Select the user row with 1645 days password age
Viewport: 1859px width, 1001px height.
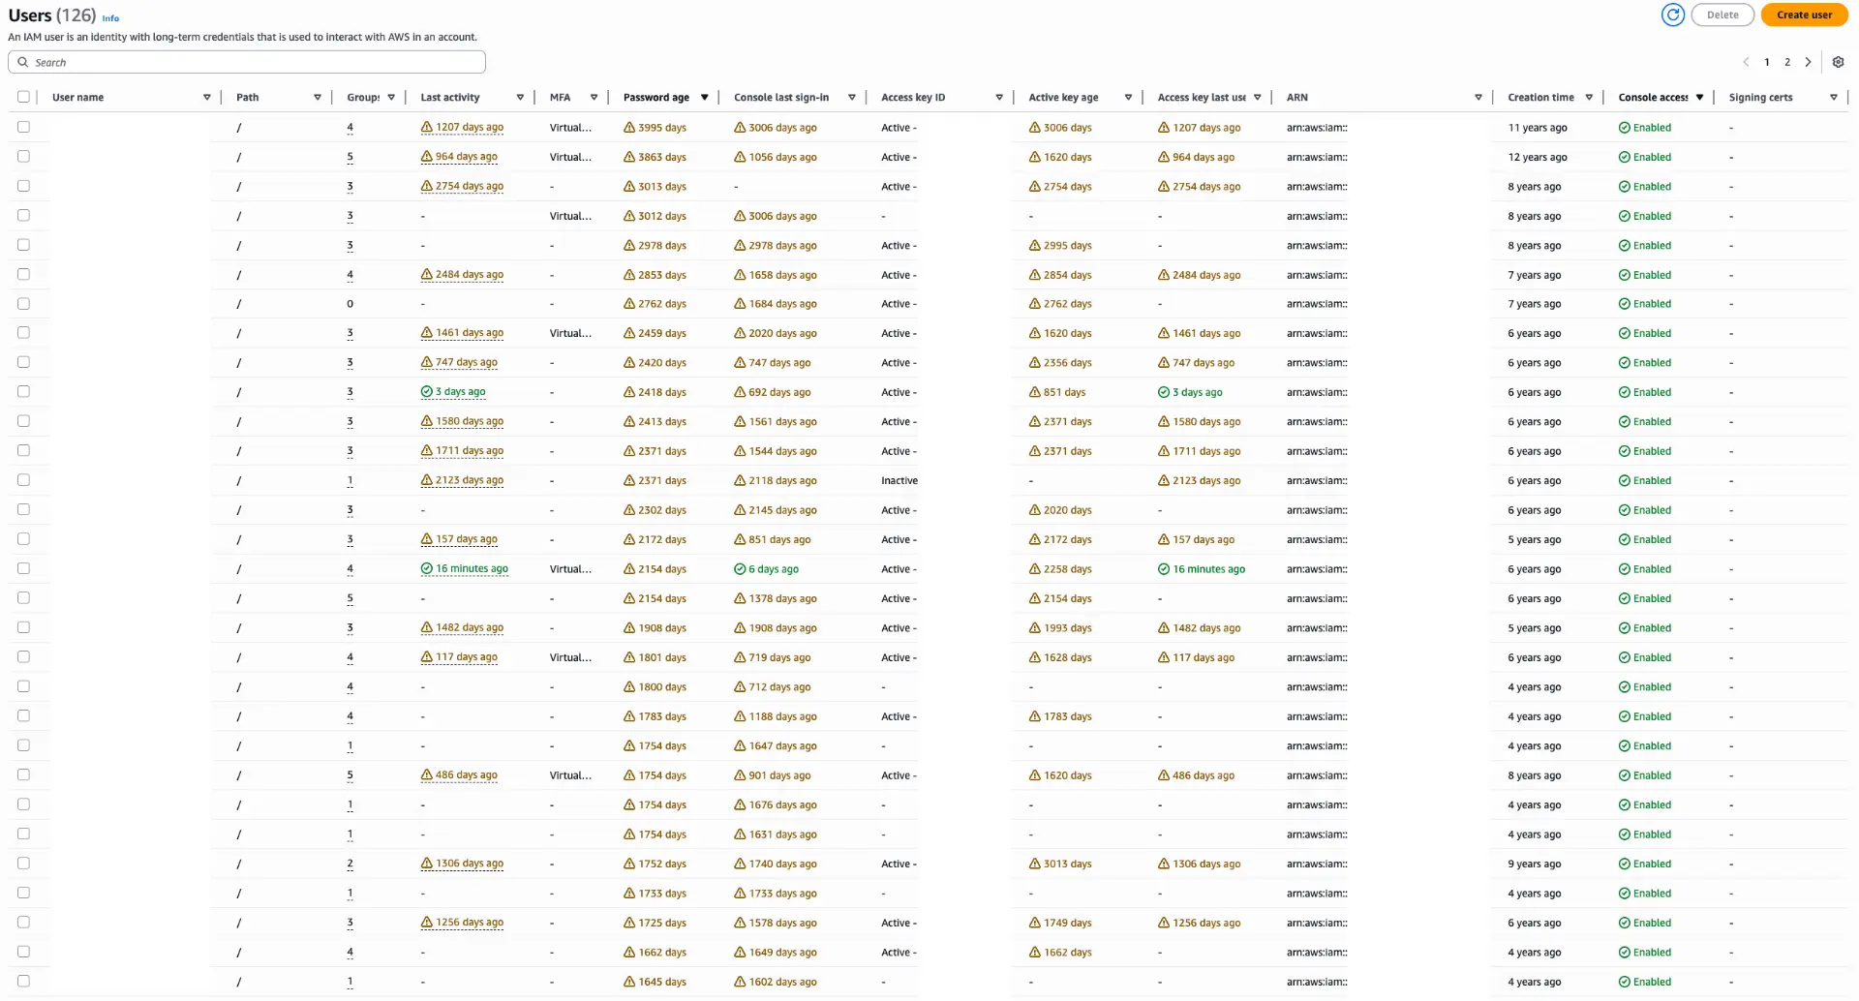click(x=23, y=981)
